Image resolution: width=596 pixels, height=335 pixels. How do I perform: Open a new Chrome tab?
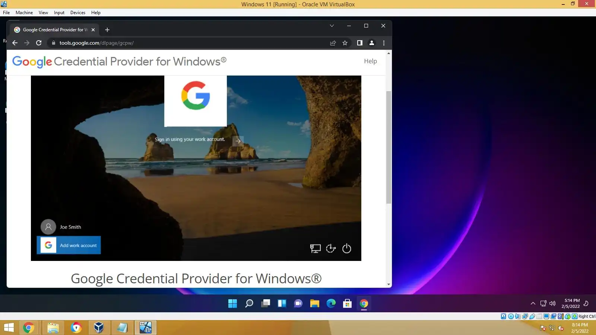[107, 30]
